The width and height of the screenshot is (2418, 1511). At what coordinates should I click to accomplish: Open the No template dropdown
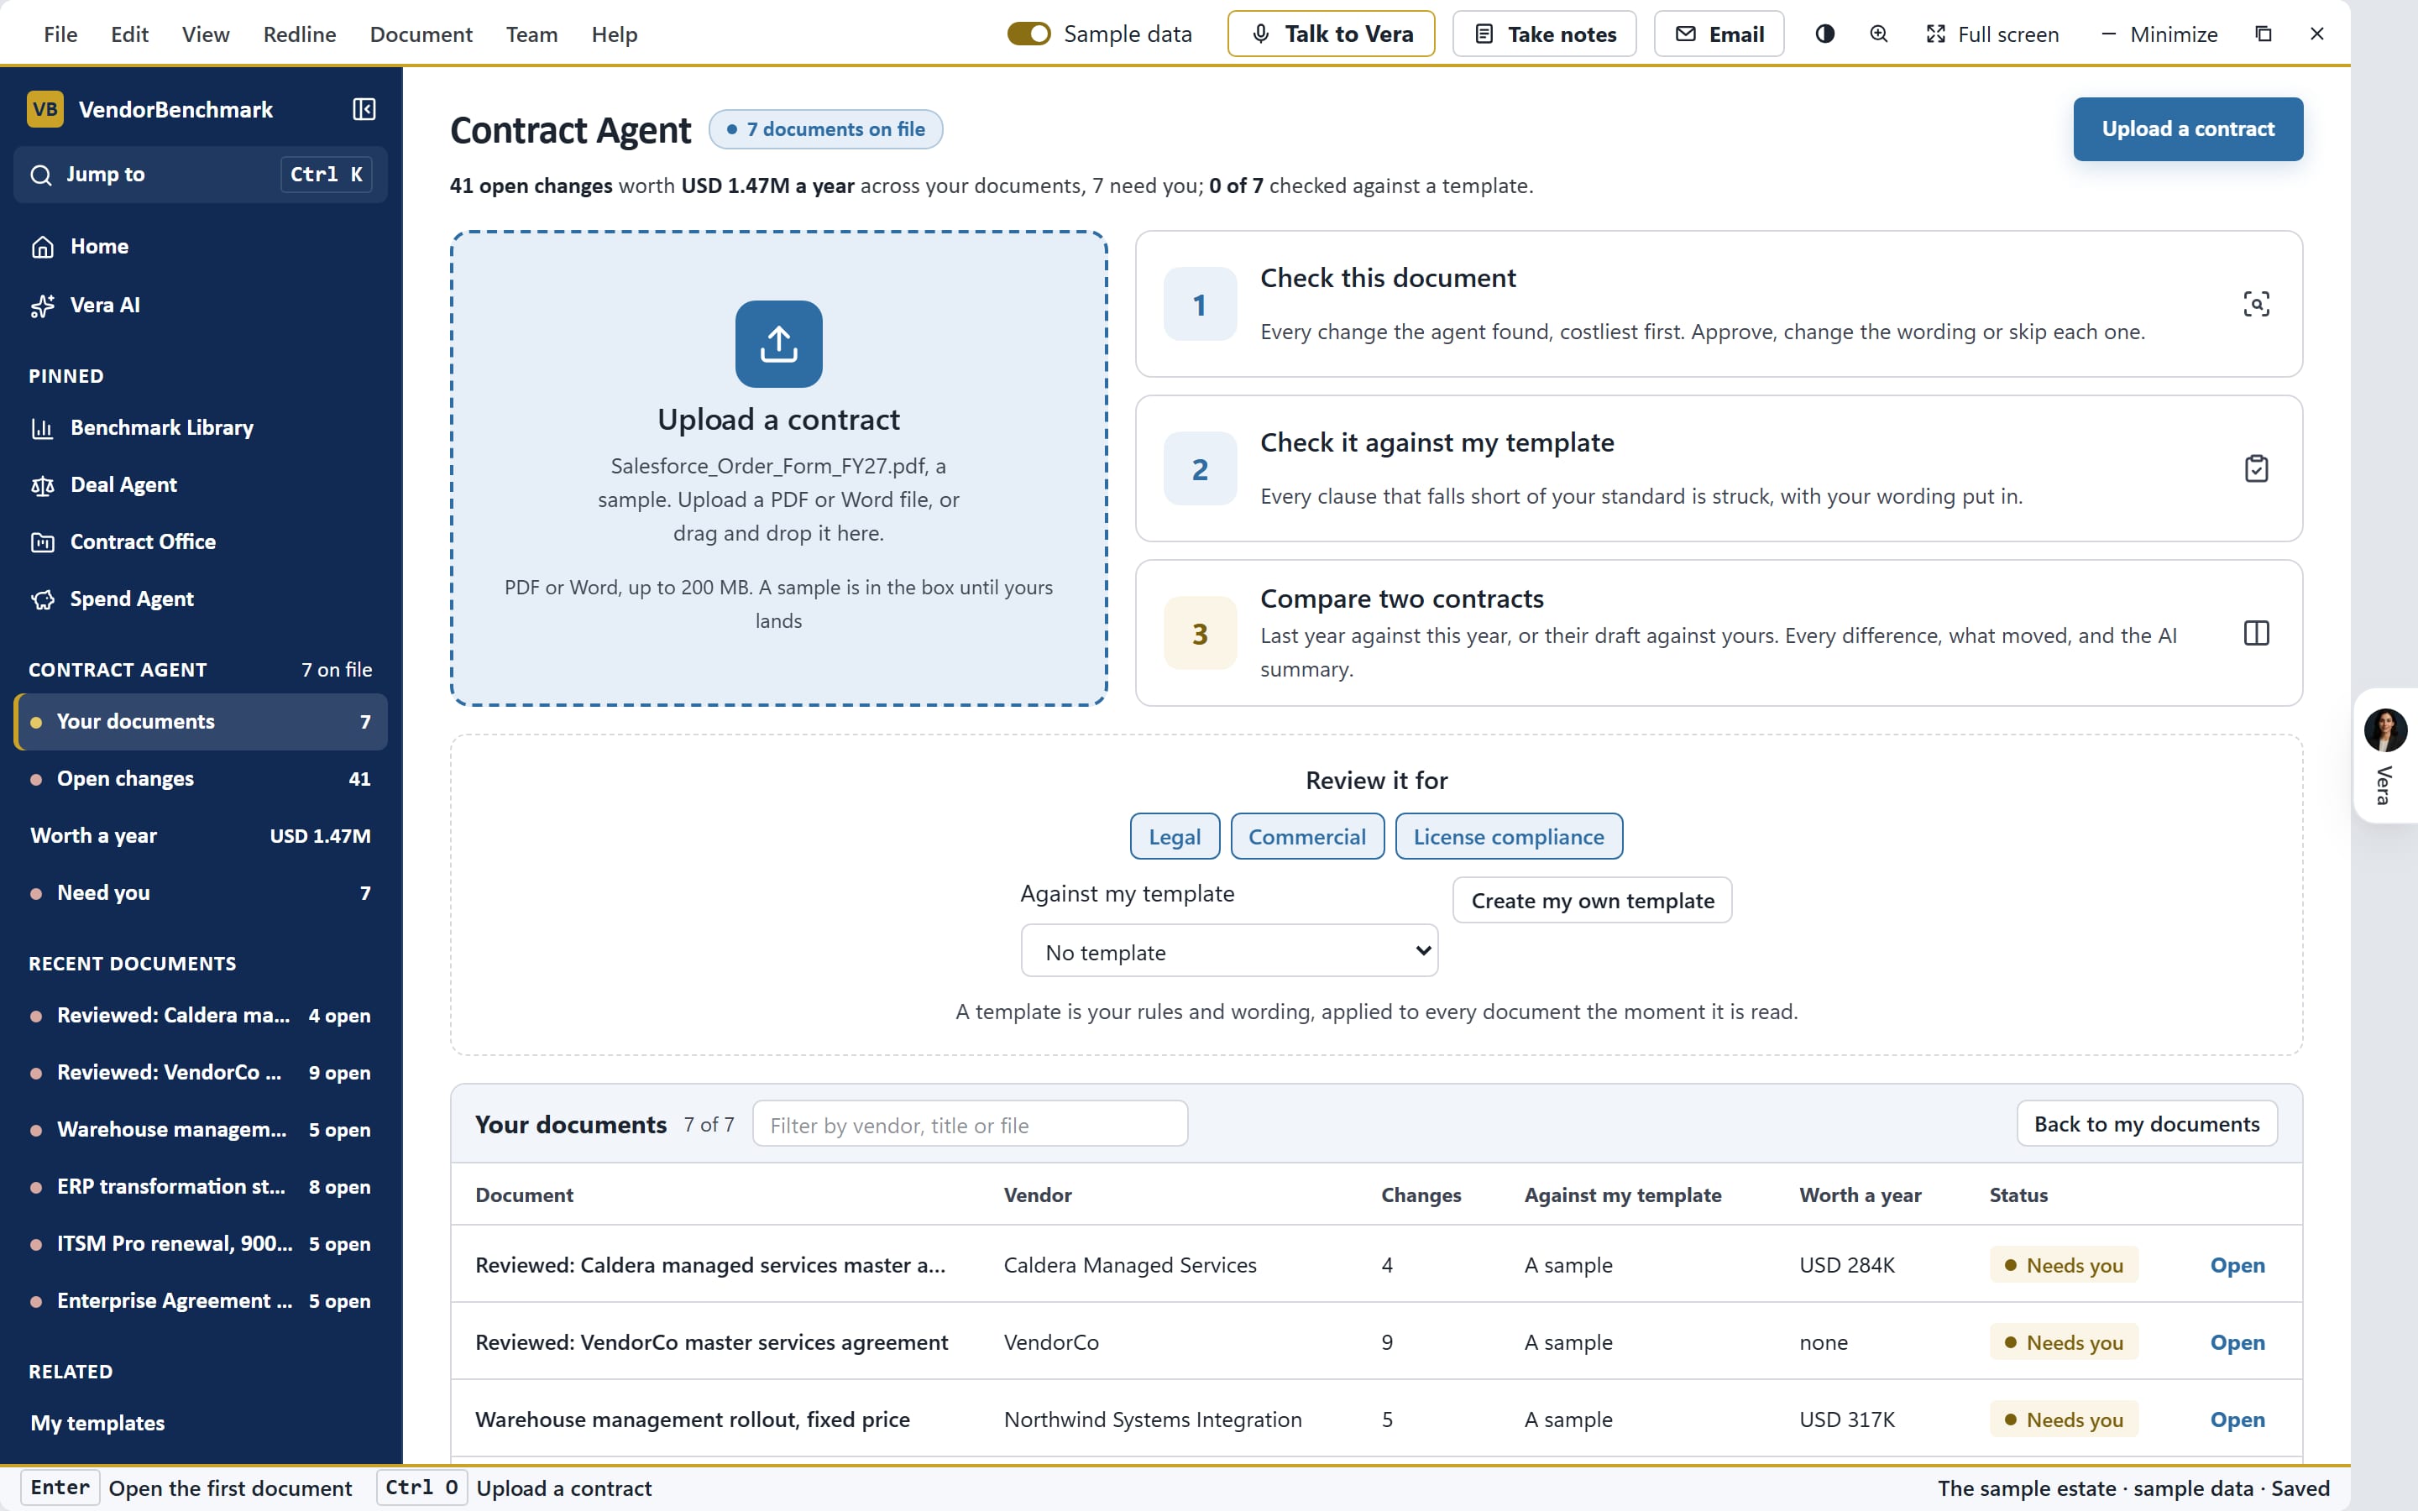pos(1229,951)
